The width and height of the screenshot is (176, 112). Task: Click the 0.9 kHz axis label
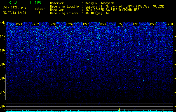(3, 64)
